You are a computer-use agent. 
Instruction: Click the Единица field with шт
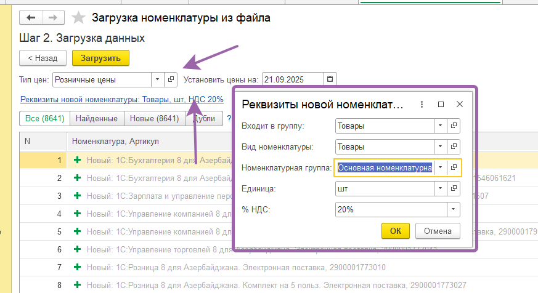[x=385, y=188]
